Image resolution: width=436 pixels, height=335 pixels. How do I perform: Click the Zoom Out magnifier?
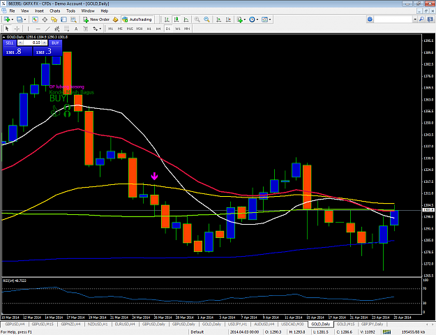tap(206, 20)
